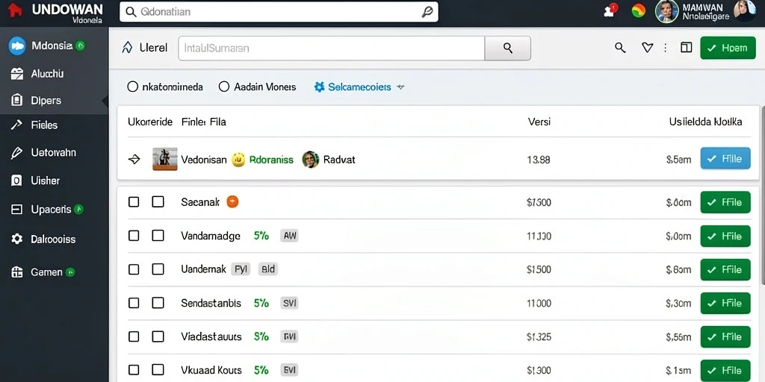Sort by Versi column header
The image size is (765, 382).
(539, 122)
